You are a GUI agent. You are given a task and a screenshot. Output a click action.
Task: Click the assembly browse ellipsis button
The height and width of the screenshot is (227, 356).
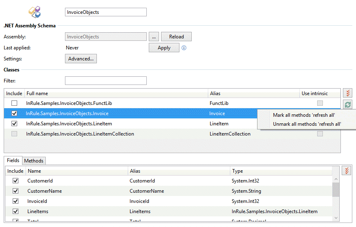click(x=153, y=37)
